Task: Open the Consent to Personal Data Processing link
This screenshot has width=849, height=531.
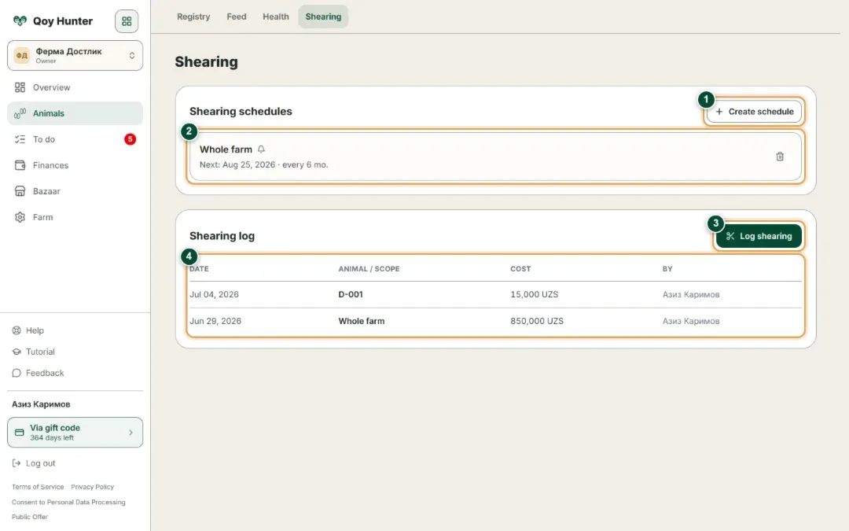Action: click(68, 502)
